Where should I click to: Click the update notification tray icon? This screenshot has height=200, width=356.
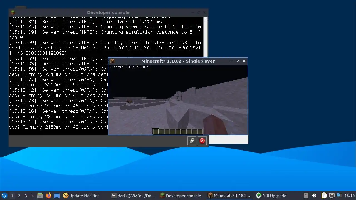click(338, 195)
